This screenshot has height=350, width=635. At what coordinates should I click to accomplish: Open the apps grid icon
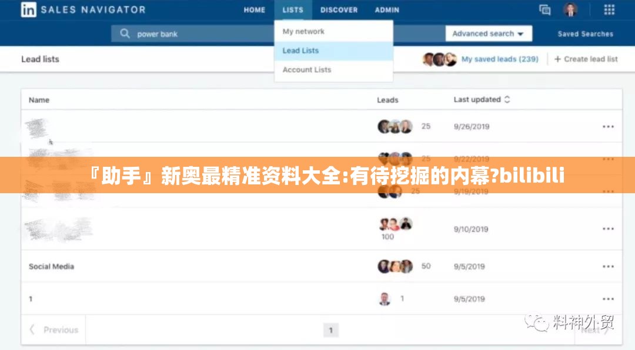point(609,10)
